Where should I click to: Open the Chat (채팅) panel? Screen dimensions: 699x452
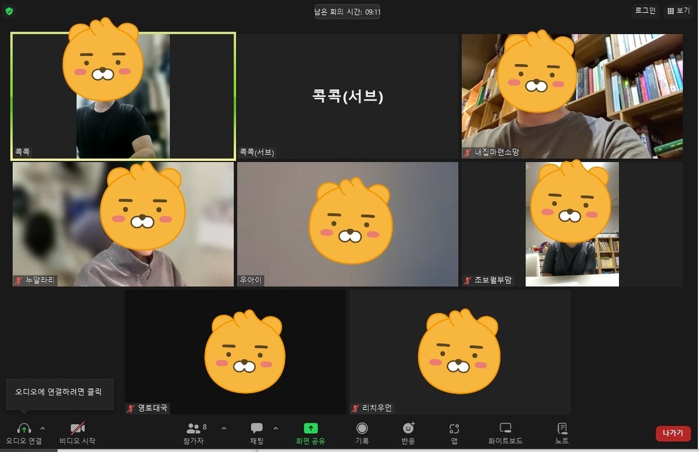pos(256,433)
